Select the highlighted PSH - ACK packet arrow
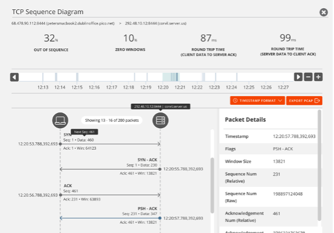 pyautogui.click(x=110, y=218)
